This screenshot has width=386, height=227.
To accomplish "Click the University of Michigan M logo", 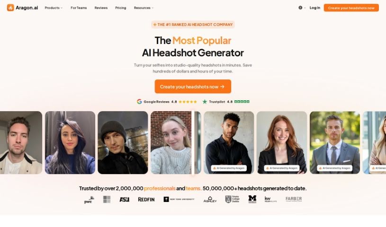I will [x=252, y=199].
